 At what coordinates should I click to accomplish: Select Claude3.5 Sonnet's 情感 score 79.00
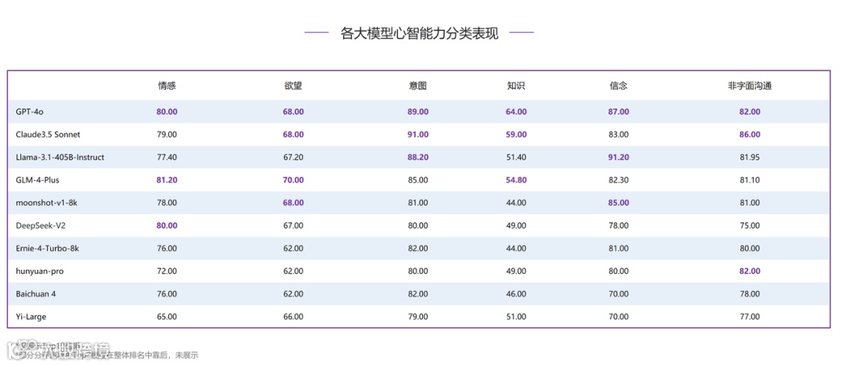pos(167,135)
